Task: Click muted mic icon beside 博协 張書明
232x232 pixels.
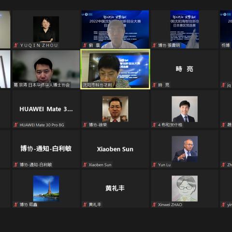Action: [x=154, y=45]
